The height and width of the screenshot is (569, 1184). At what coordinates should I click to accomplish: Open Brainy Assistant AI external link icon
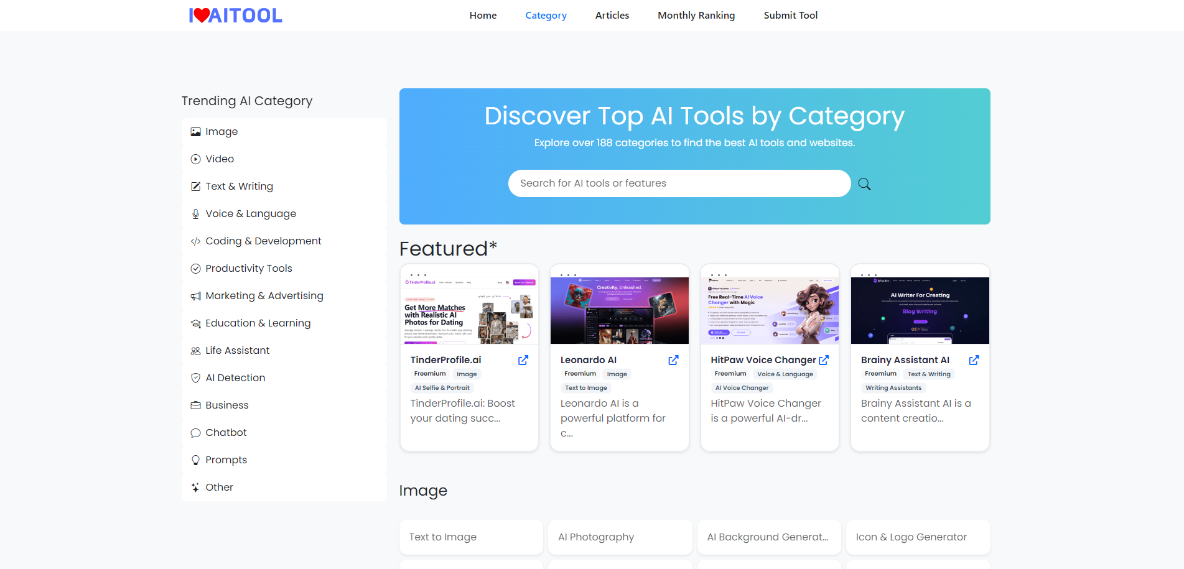click(974, 360)
